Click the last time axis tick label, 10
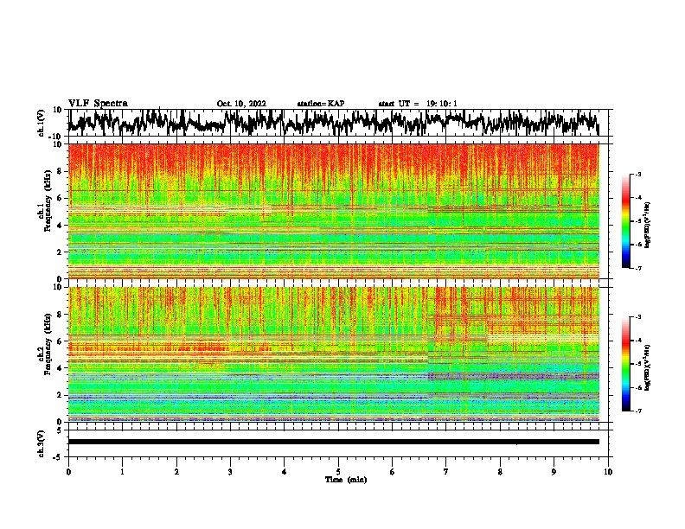The height and width of the screenshot is (529, 685). (x=608, y=472)
